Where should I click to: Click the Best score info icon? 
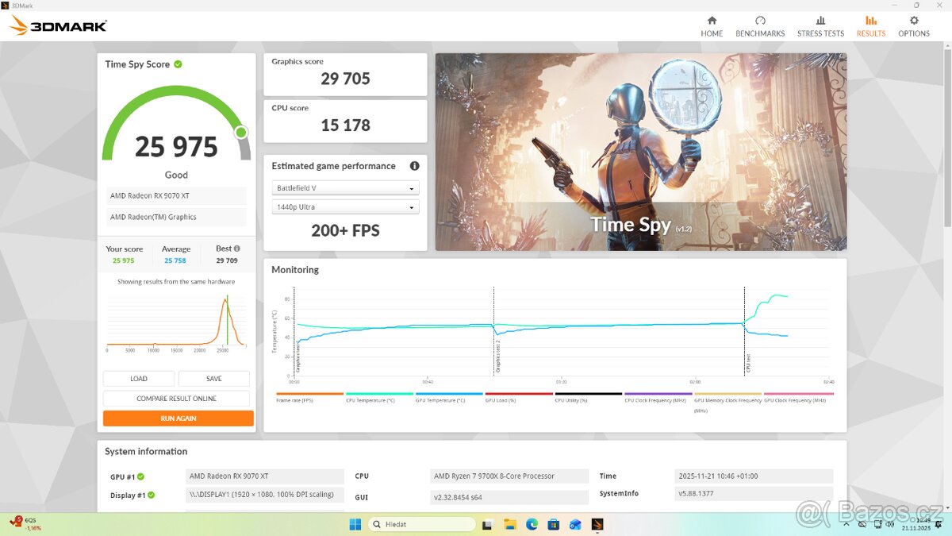(236, 248)
